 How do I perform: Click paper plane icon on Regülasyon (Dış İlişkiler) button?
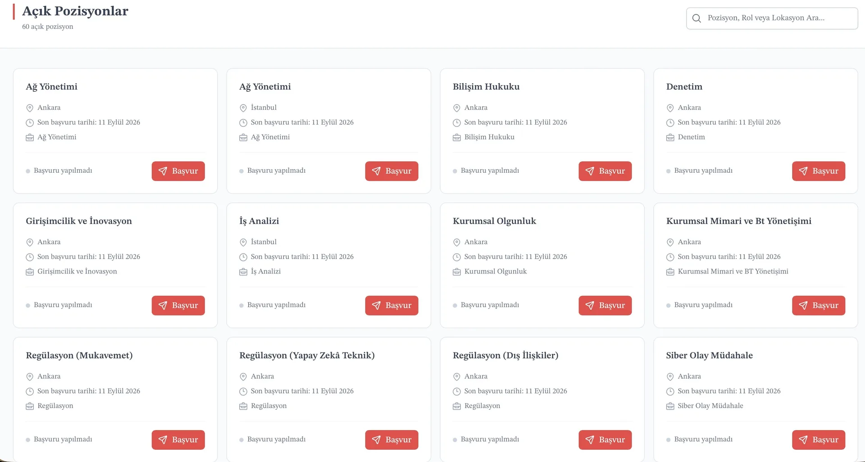coord(589,440)
